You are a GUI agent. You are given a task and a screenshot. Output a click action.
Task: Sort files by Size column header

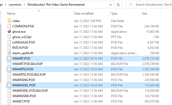pos(144,13)
